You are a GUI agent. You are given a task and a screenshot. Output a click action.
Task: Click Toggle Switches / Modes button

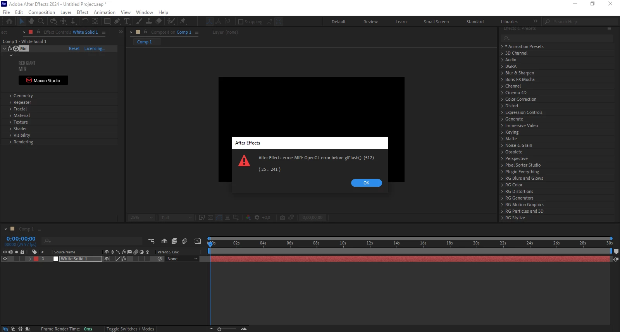(130, 329)
